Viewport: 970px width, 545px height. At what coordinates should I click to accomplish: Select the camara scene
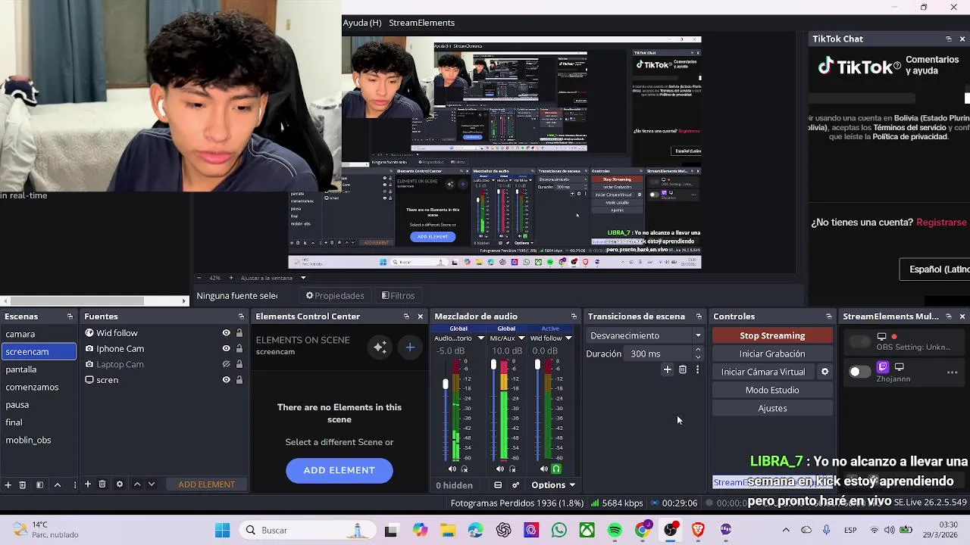click(x=39, y=334)
